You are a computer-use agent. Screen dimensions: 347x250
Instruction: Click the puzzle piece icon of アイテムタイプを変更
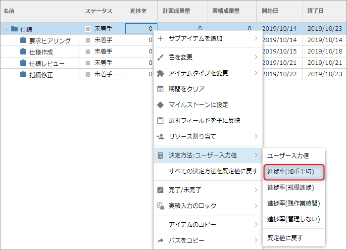coord(160,73)
